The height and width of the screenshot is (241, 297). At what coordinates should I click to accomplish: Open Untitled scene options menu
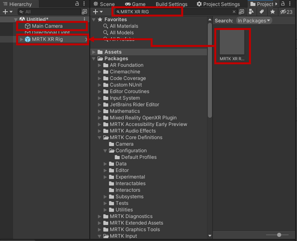[x=84, y=19]
